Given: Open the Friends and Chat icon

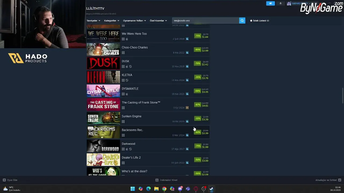Looking at the screenshot, I should point(340,180).
